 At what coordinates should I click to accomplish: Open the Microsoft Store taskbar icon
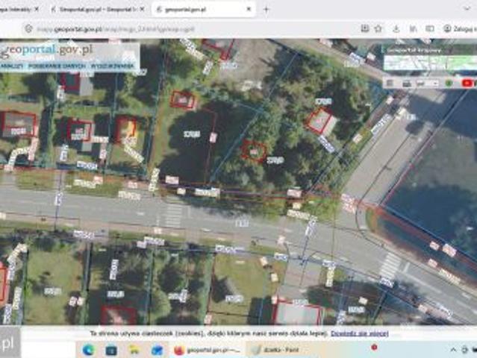[111, 350]
